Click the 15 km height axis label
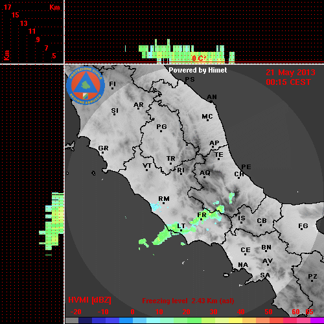Viewport: 324px width, 324px height. tap(16, 15)
